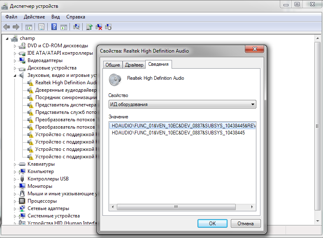Expand DVD и CD-ROM дисководы node
This screenshot has width=323, height=238.
pyautogui.click(x=15, y=46)
